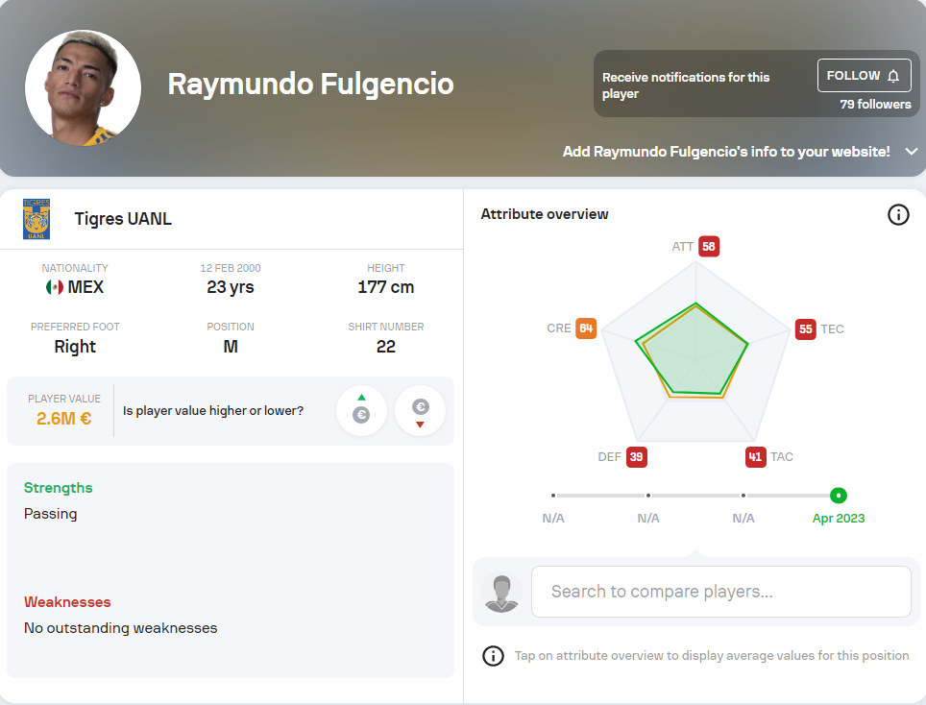Select the first N/A timeline point
The height and width of the screenshot is (705, 926).
pyautogui.click(x=552, y=496)
